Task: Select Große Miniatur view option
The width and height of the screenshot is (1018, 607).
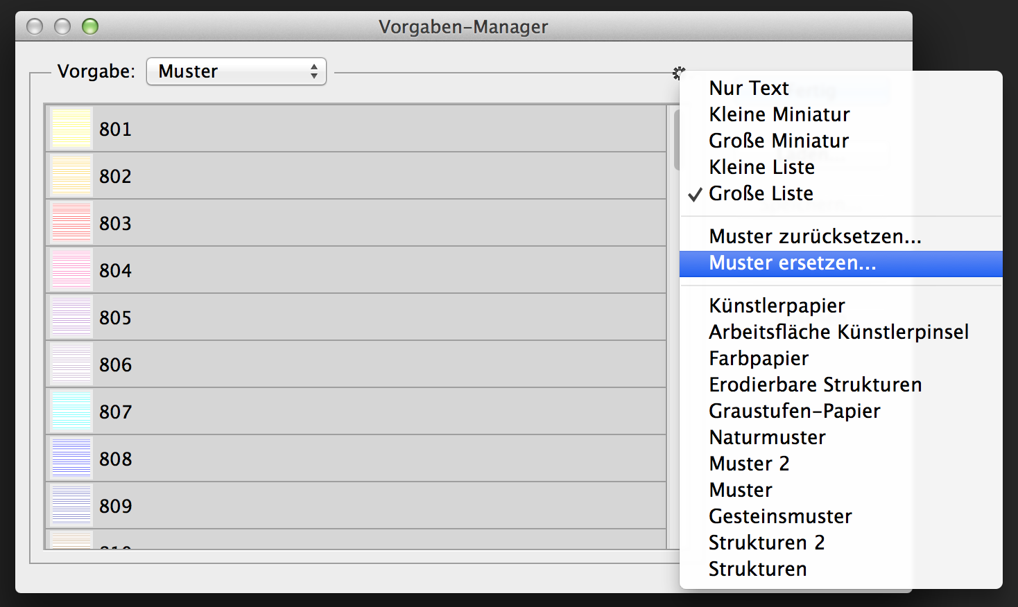Action: tap(778, 141)
